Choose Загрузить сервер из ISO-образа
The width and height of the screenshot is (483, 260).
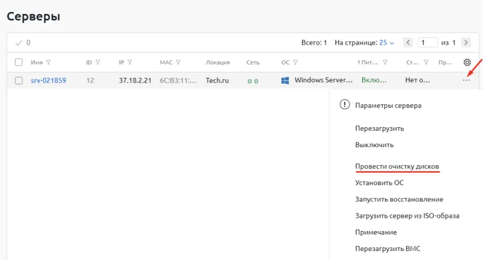click(407, 216)
